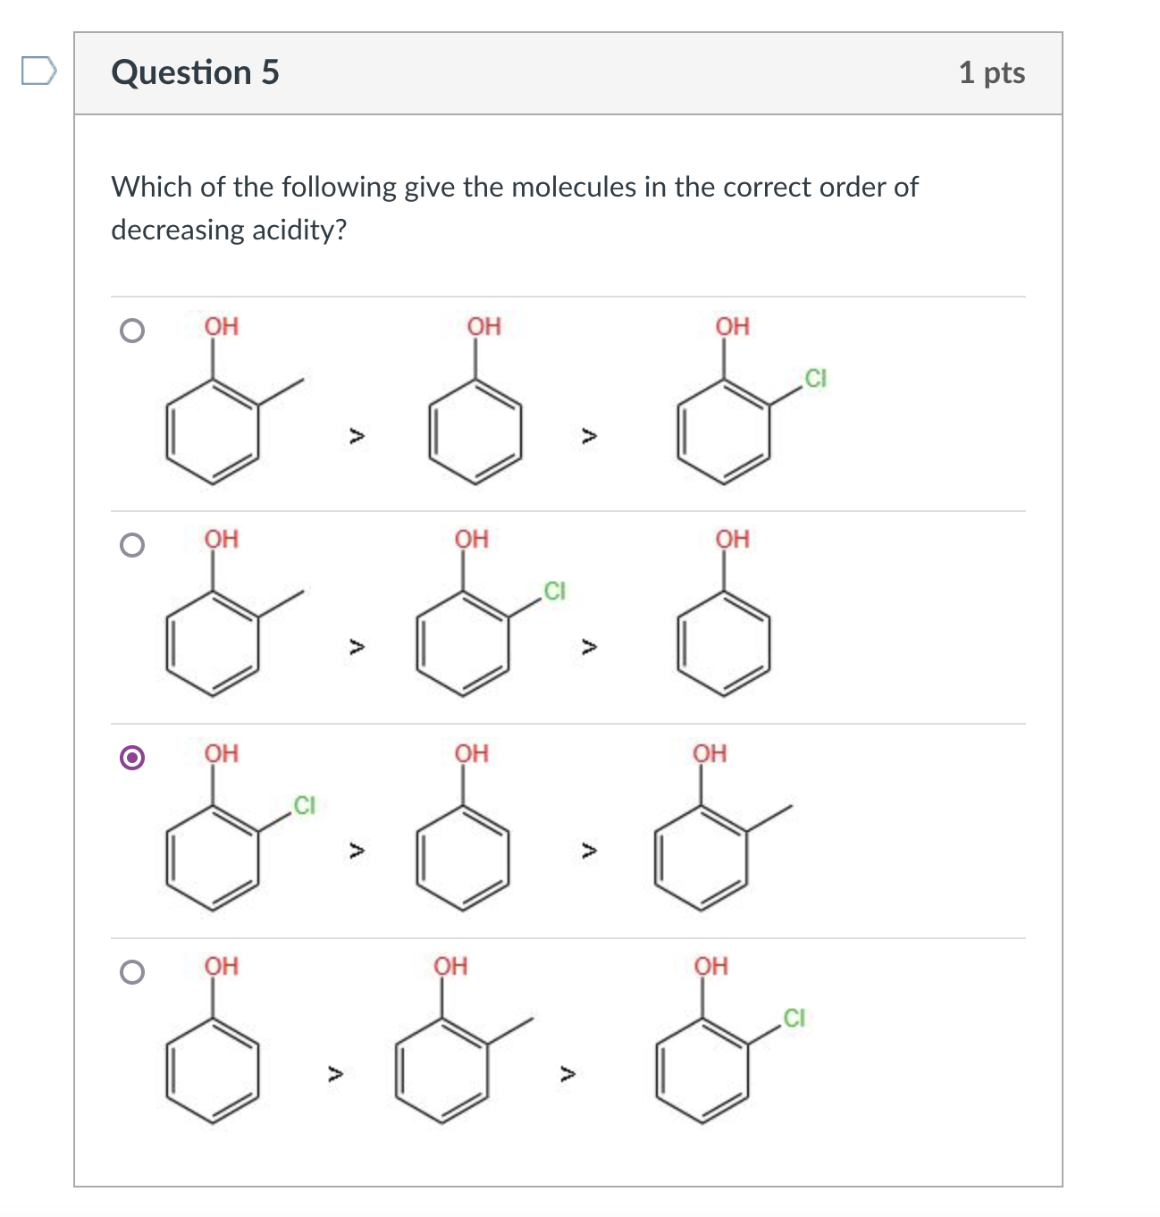
Task: Click the Cl substituent label in the second option
Action: 555,590
